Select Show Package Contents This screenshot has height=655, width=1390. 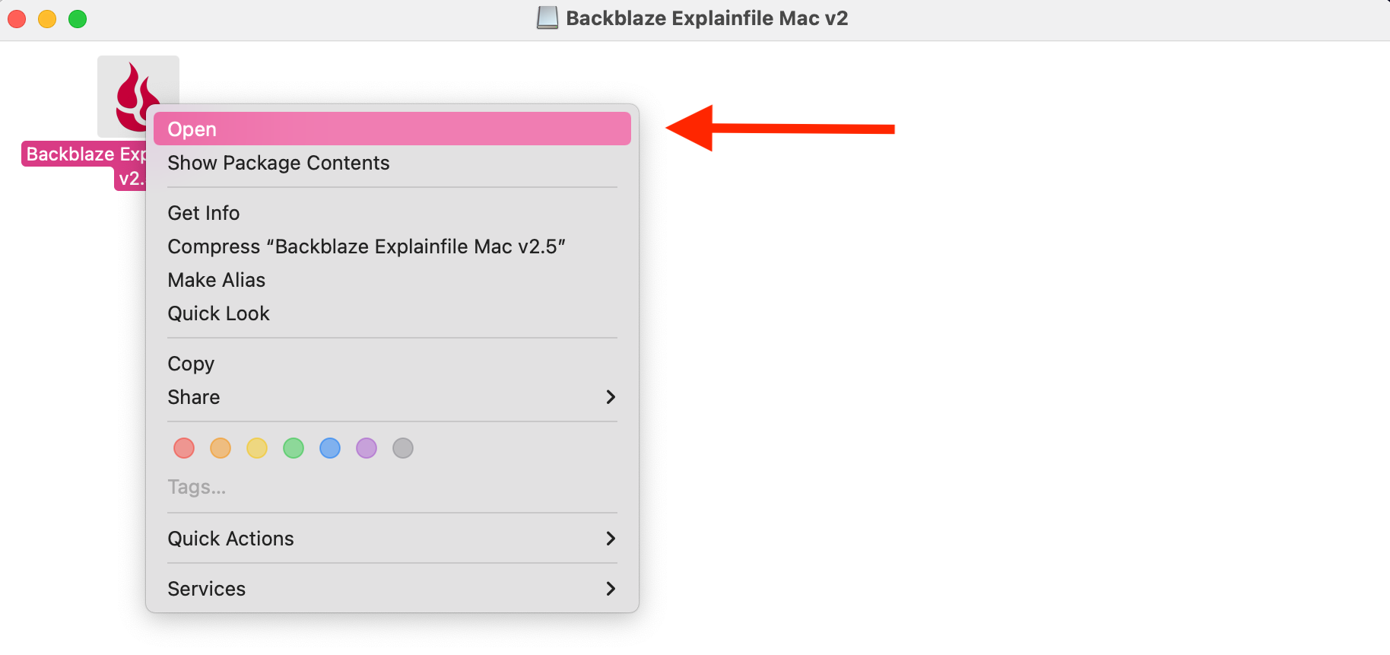pos(392,163)
